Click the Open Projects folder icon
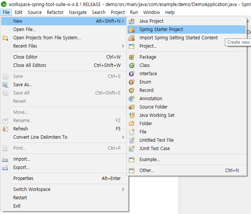251x214 pixels. point(5,38)
